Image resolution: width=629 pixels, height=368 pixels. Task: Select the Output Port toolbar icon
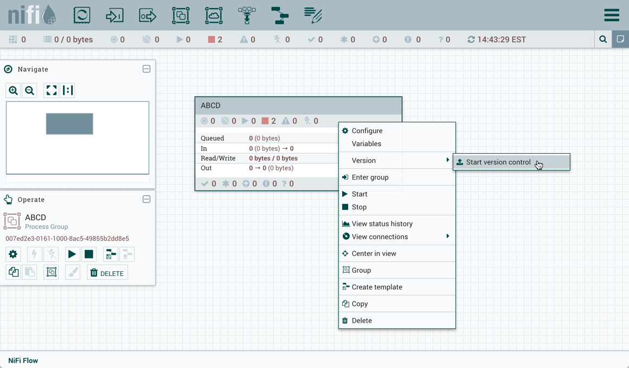(x=147, y=15)
